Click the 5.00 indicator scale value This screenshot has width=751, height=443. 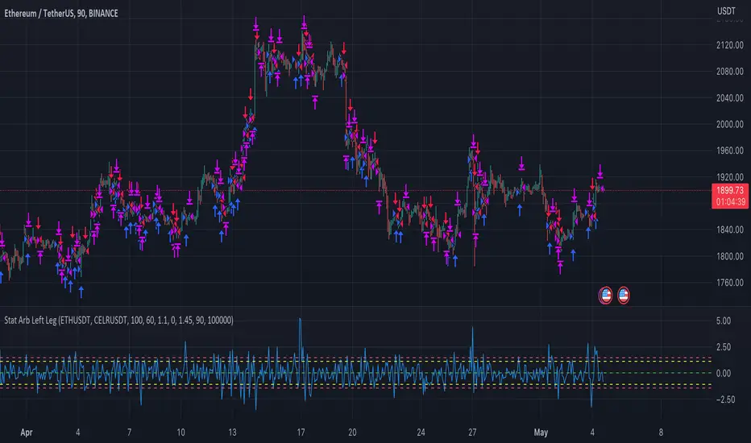(x=724, y=321)
